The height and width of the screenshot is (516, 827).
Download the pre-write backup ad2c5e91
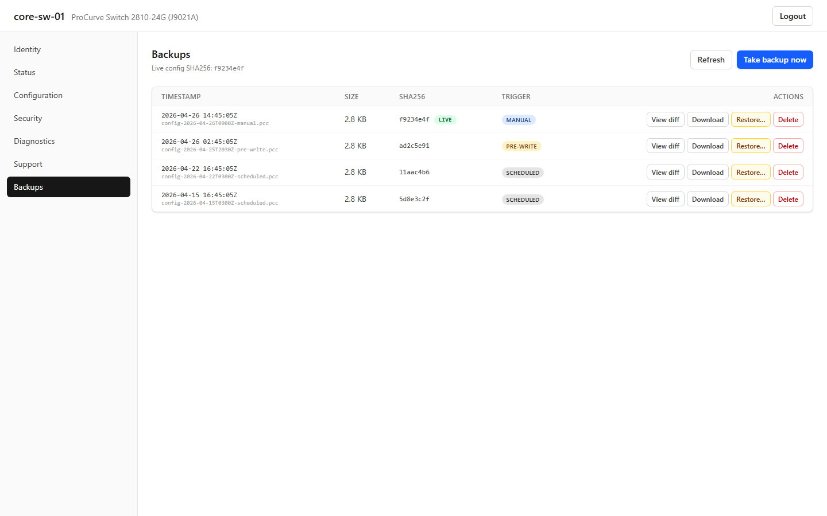point(708,146)
